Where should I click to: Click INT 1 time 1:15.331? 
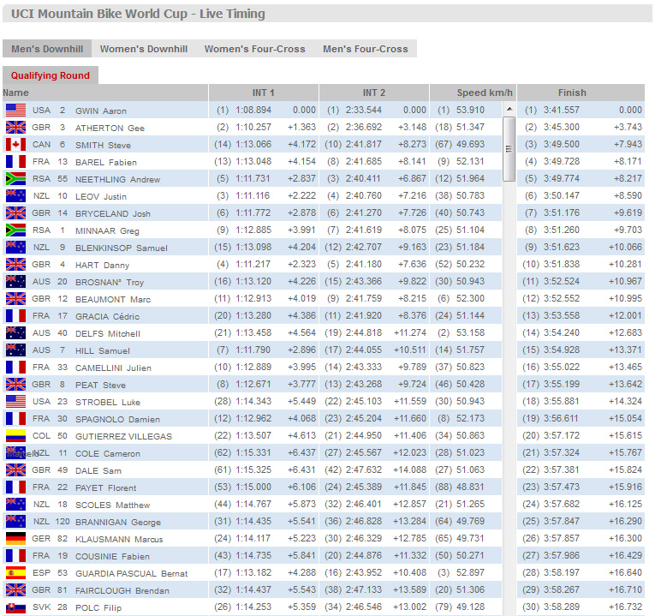tap(253, 453)
